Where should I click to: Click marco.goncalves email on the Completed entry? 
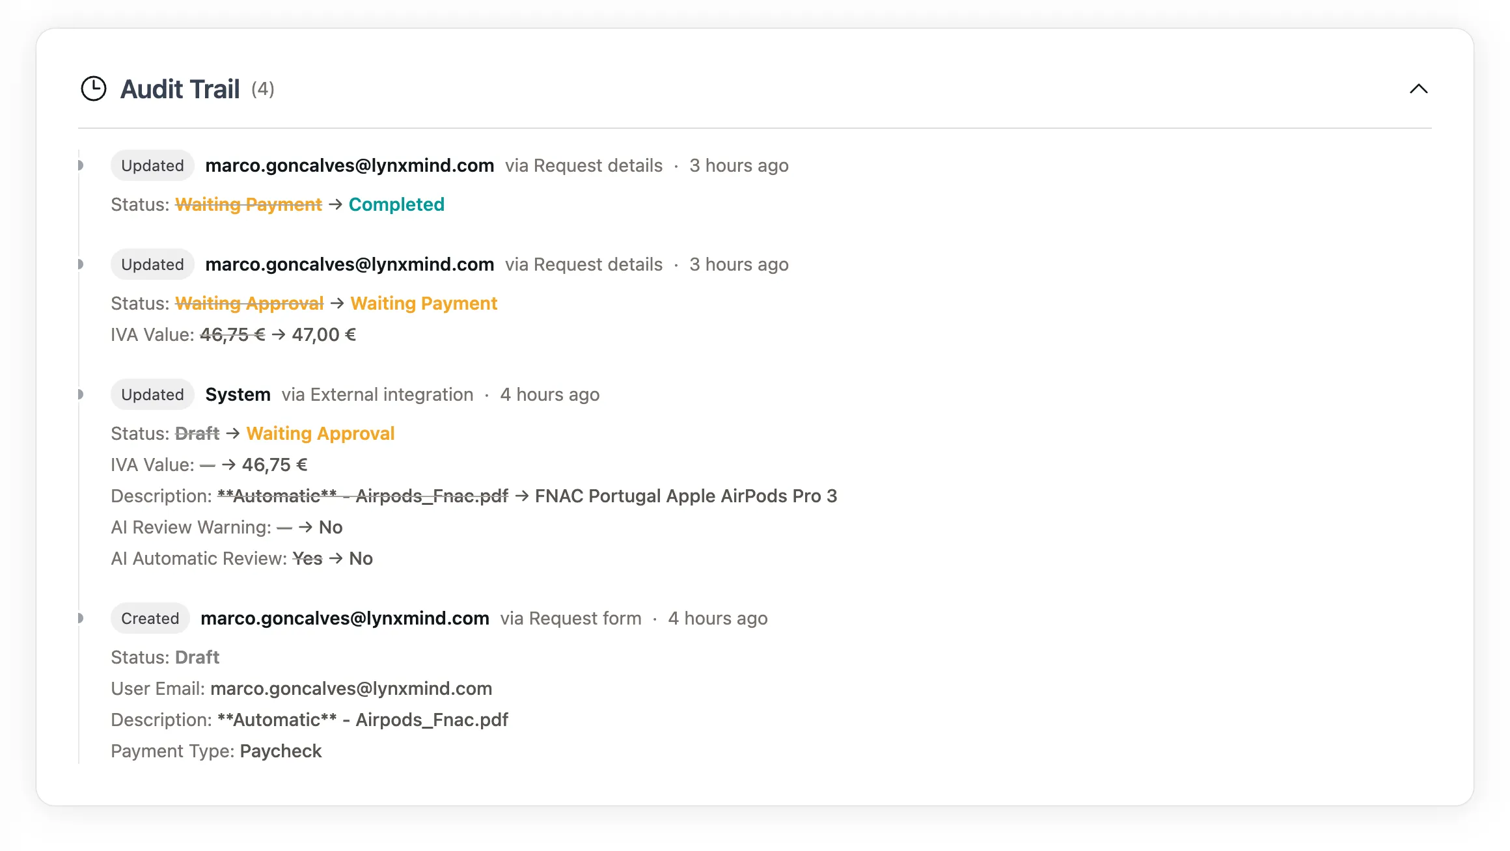click(x=350, y=166)
